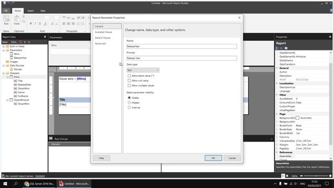Viewport: 334px width, 188px height.
Task: Select the FullName field under Films
Action: point(23,96)
